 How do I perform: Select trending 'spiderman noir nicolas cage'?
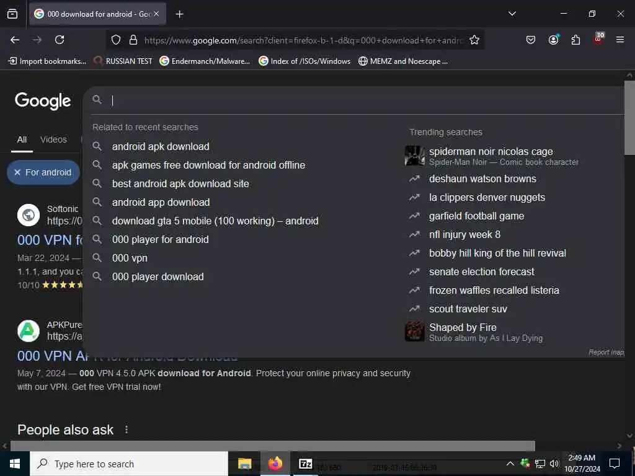(491, 156)
